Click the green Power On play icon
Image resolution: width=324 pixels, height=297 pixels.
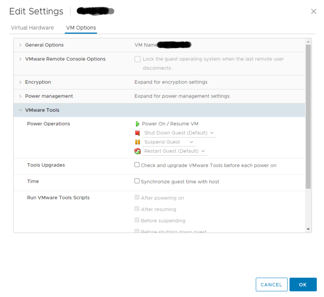pos(138,124)
